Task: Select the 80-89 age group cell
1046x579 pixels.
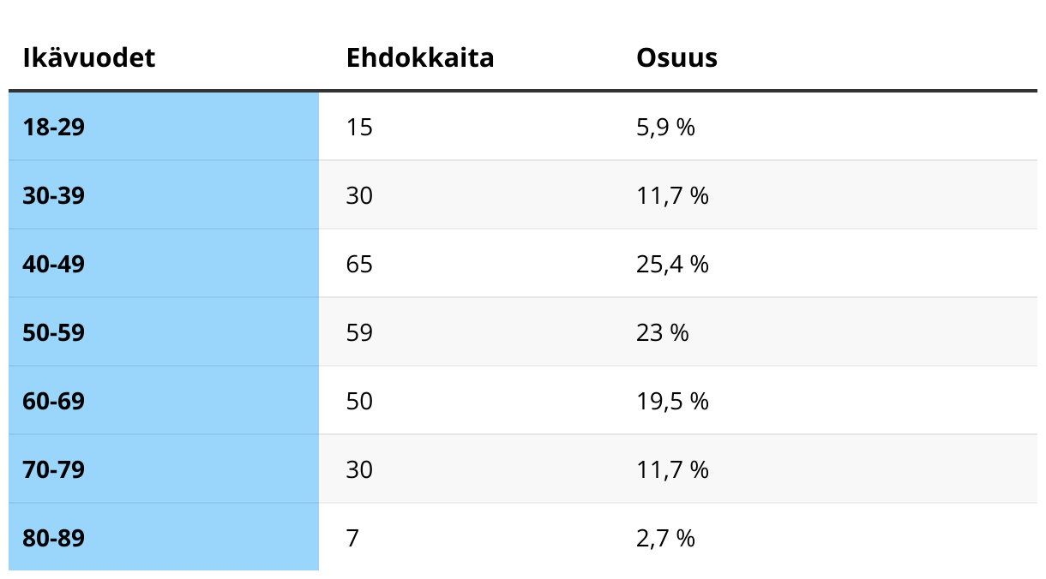Action: pyautogui.click(x=164, y=537)
